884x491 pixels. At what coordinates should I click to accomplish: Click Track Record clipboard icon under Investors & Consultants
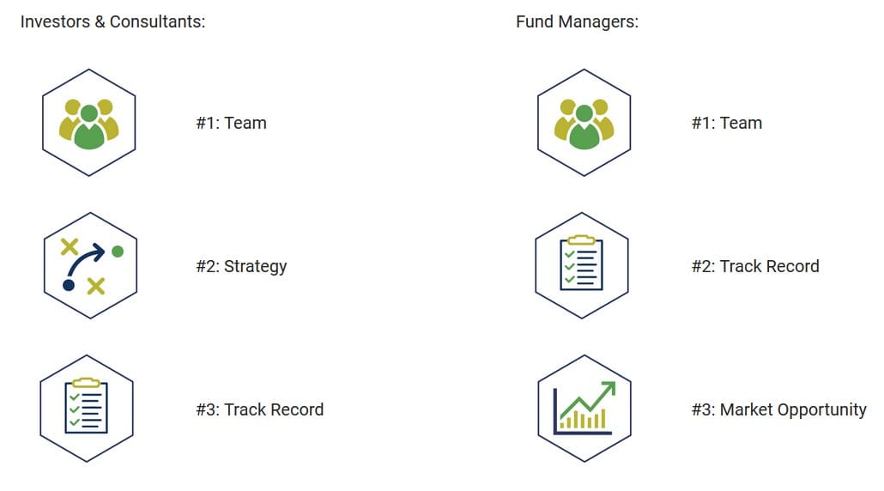(87, 409)
